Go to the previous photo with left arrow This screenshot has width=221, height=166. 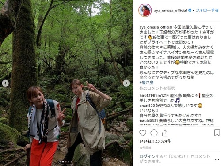click(5, 83)
